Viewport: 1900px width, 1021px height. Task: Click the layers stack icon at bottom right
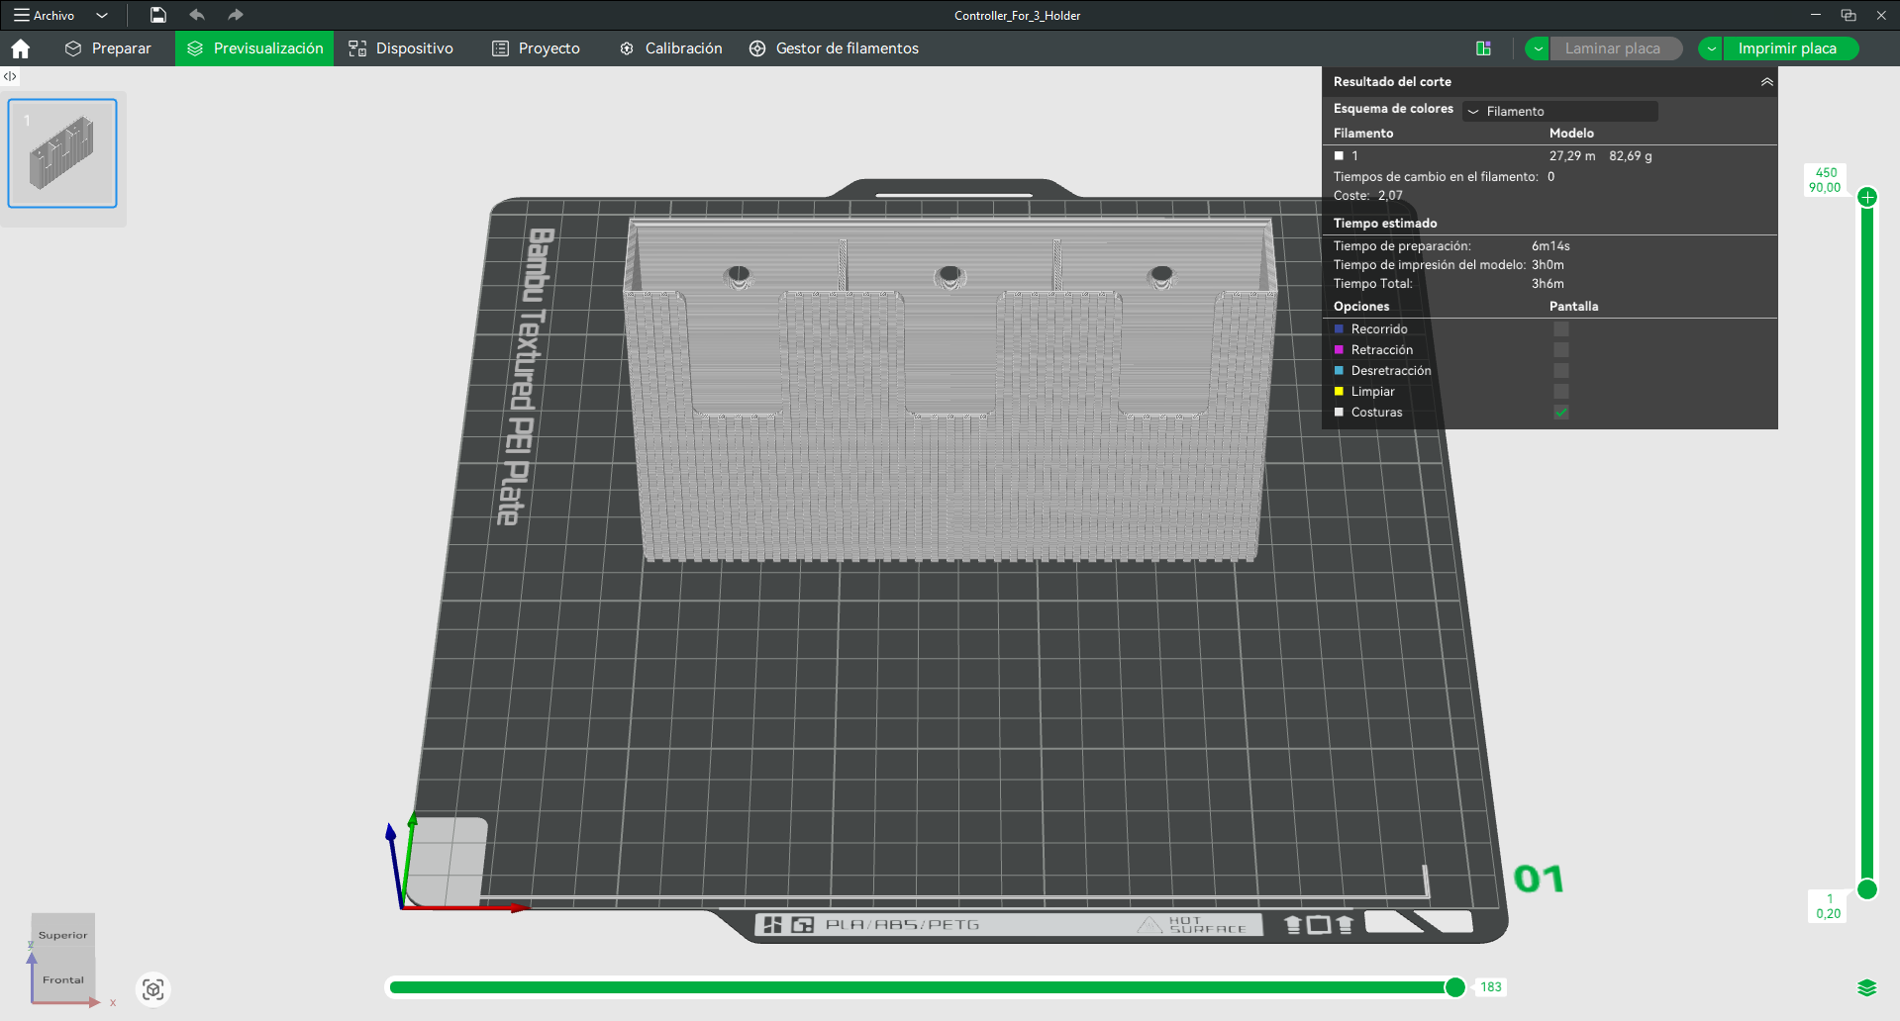tap(1867, 987)
